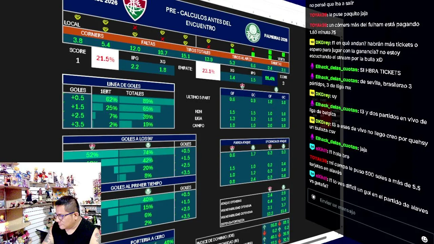The height and width of the screenshot is (244, 434).
Task: Open the emoji picker in chat
Action: point(424,239)
